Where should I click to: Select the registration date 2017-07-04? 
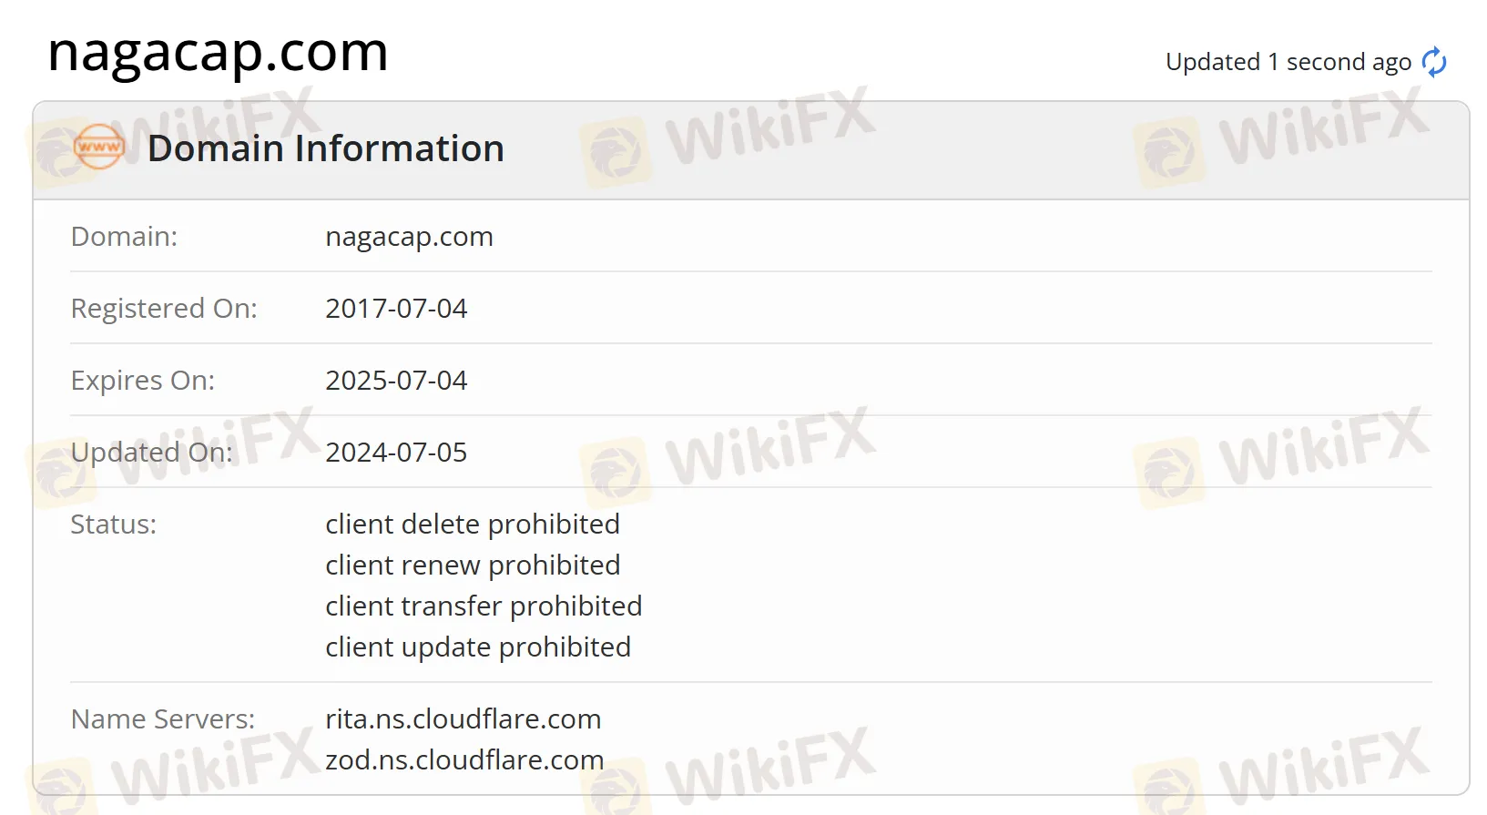click(396, 309)
